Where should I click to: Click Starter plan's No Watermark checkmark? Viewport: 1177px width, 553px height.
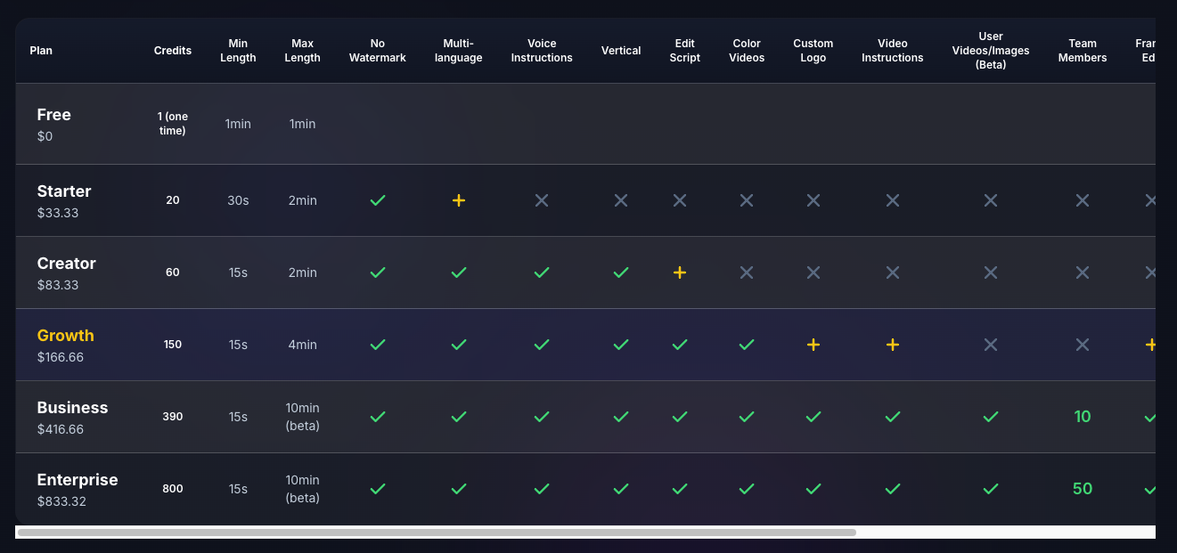coord(378,200)
